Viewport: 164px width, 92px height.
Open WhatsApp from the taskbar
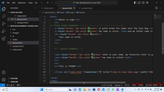pyautogui.click(x=113, y=89)
